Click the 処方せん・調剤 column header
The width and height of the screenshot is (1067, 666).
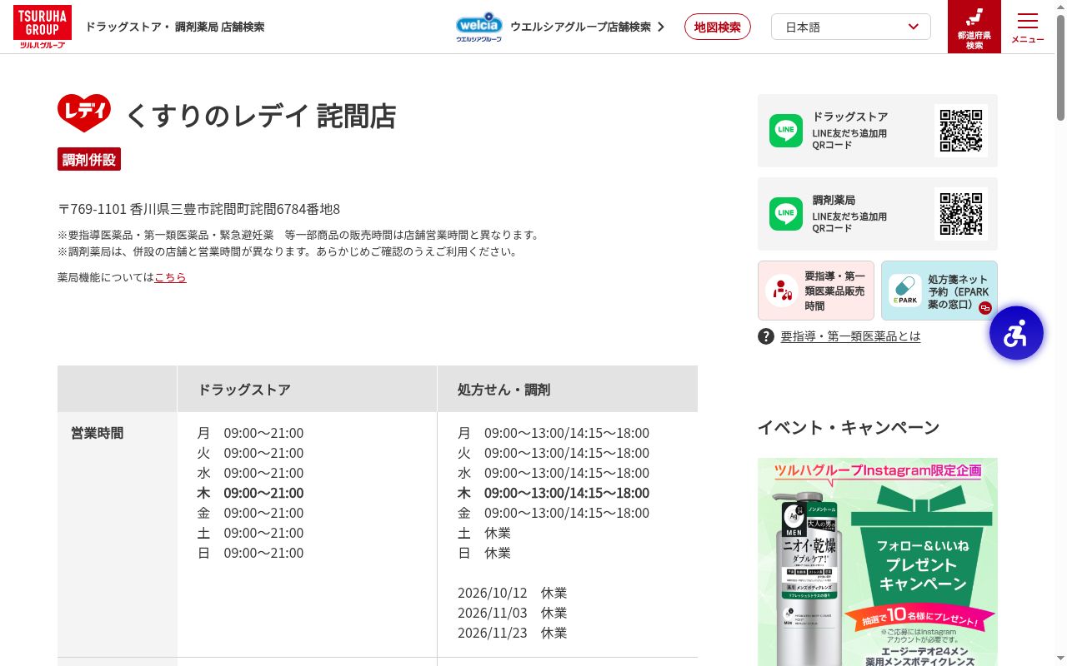568,389
